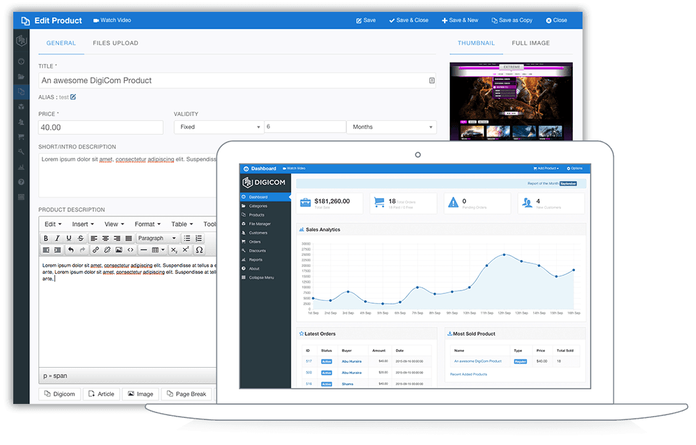The width and height of the screenshot is (696, 445).
Task: Apply bold formatting in the editor toolbar
Action: point(46,238)
